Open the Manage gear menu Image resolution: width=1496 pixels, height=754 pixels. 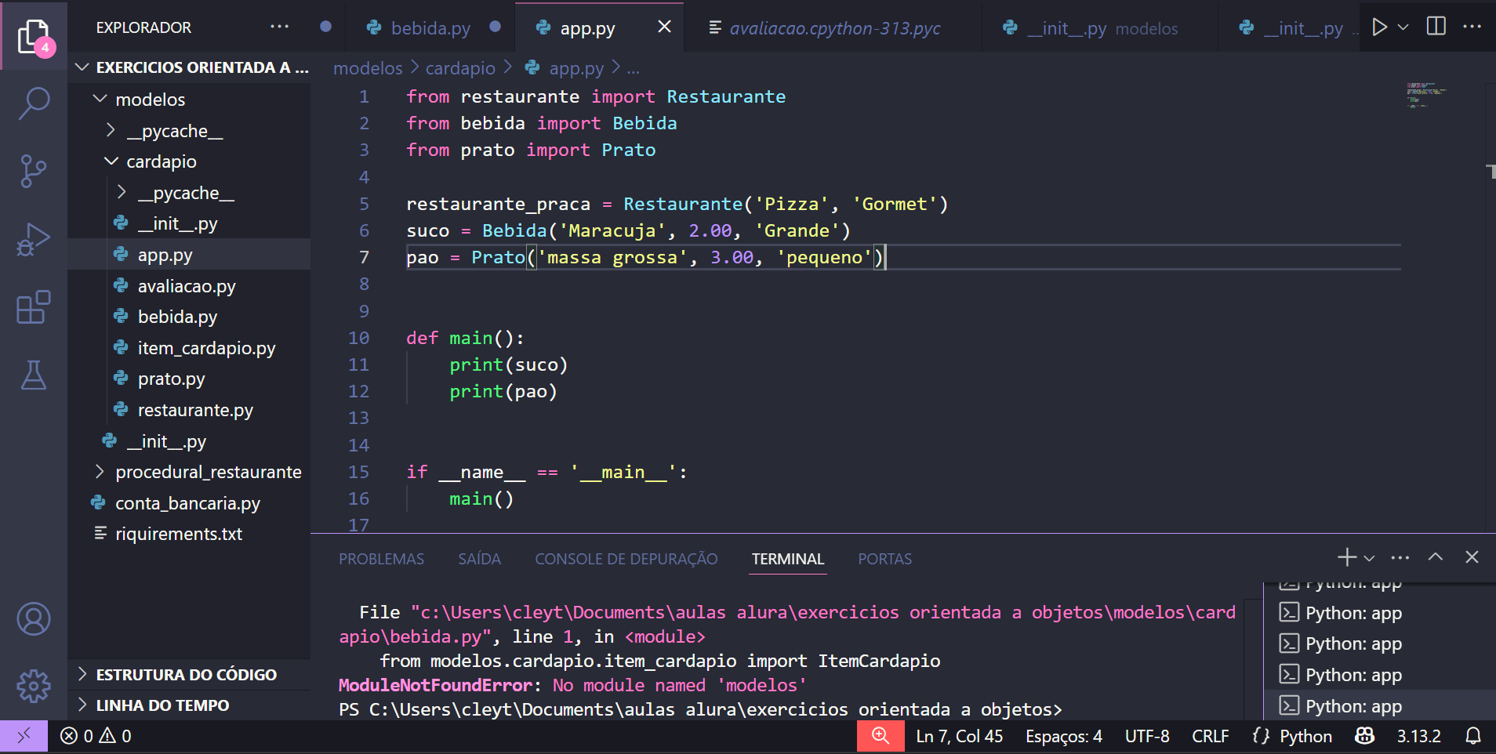tap(34, 687)
